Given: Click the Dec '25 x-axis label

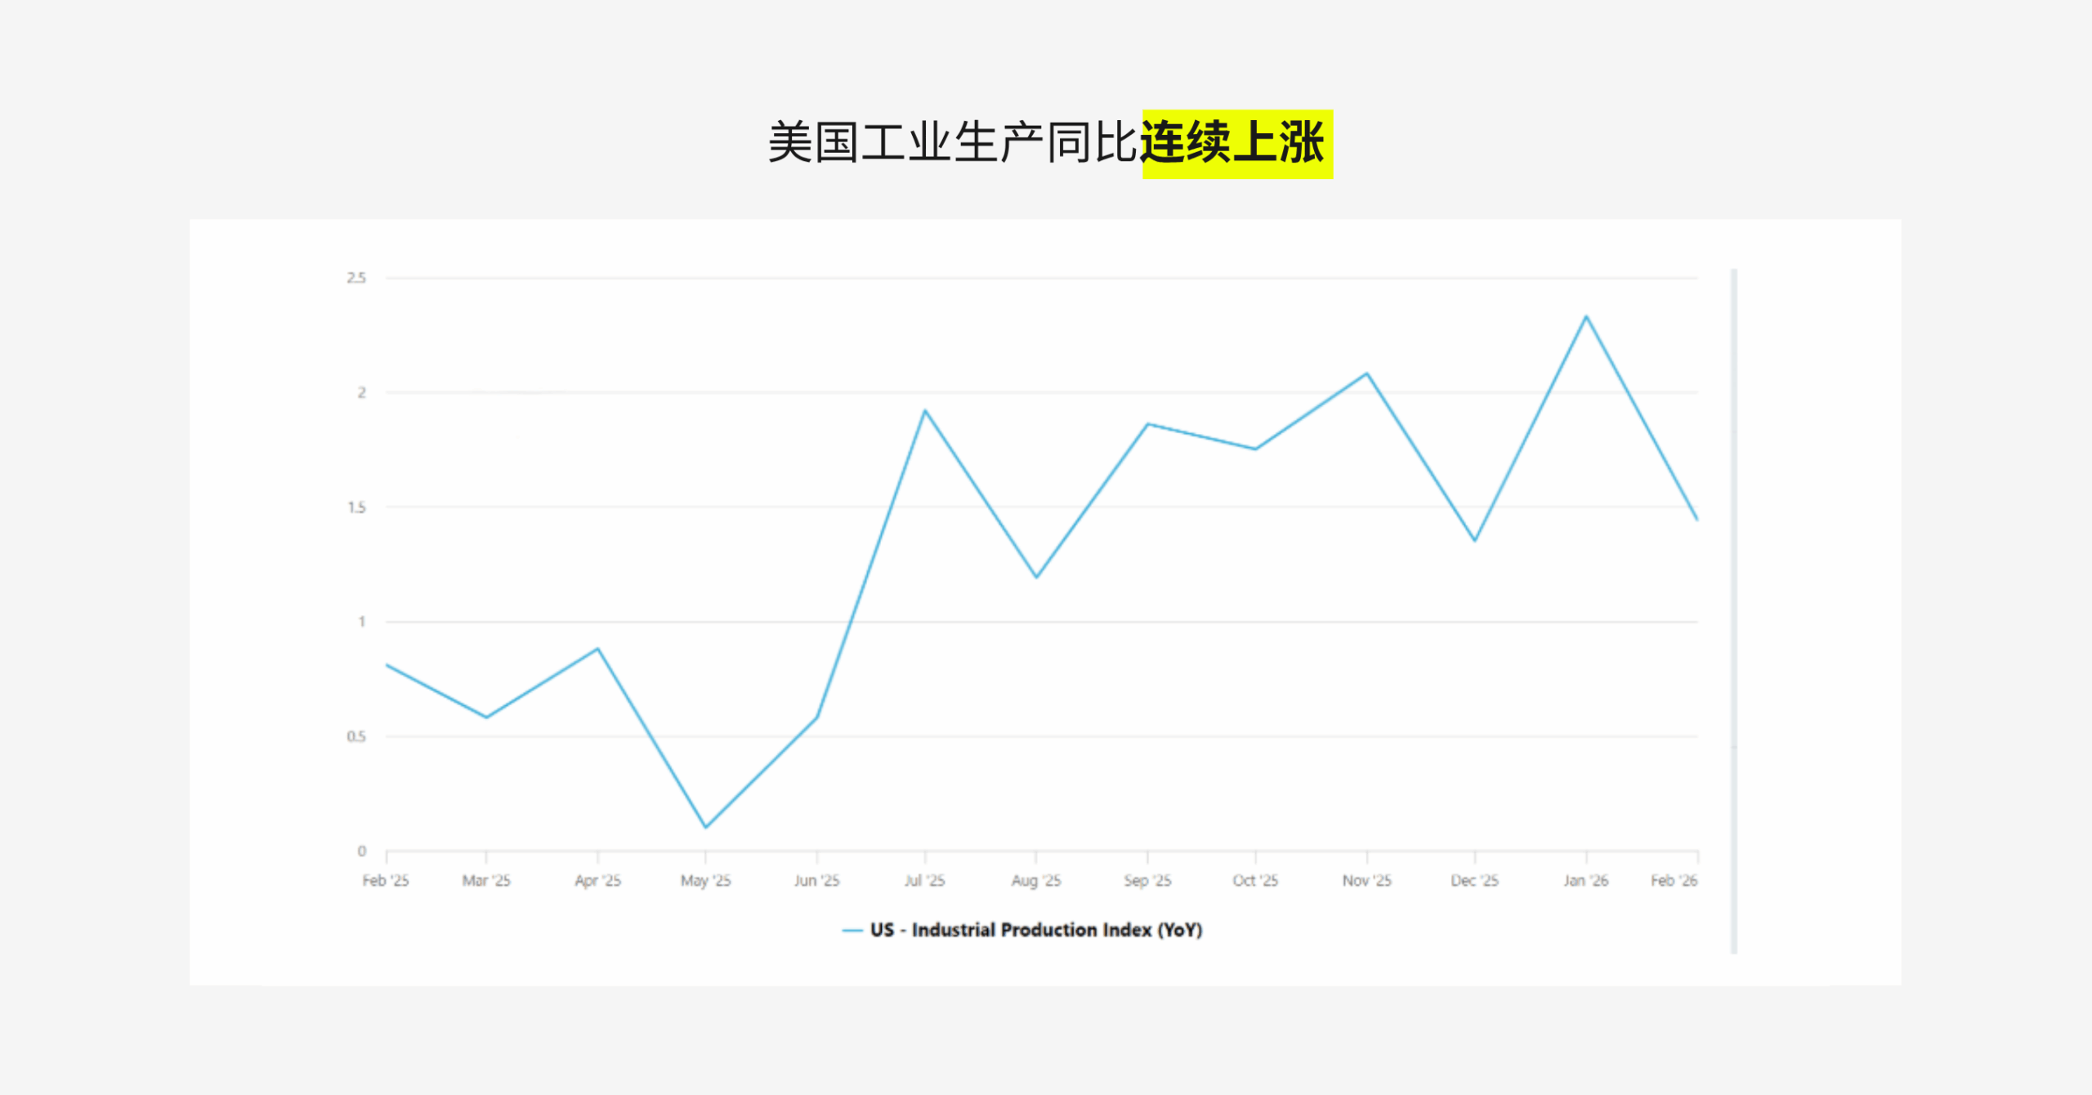Looking at the screenshot, I should 1474,880.
